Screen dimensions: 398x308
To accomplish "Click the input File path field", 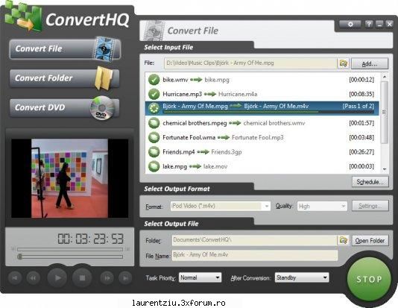I will tap(250, 63).
